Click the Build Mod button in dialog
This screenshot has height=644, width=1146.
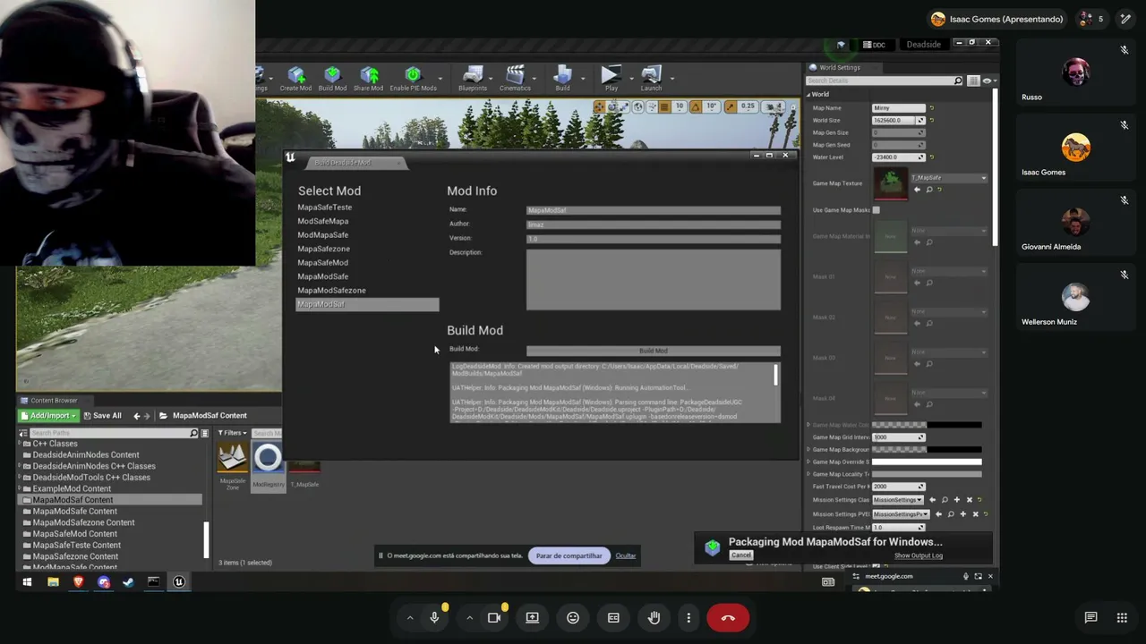tap(654, 351)
